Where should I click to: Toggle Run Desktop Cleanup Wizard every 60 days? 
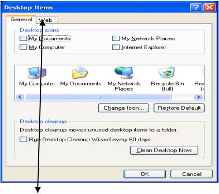[23, 139]
